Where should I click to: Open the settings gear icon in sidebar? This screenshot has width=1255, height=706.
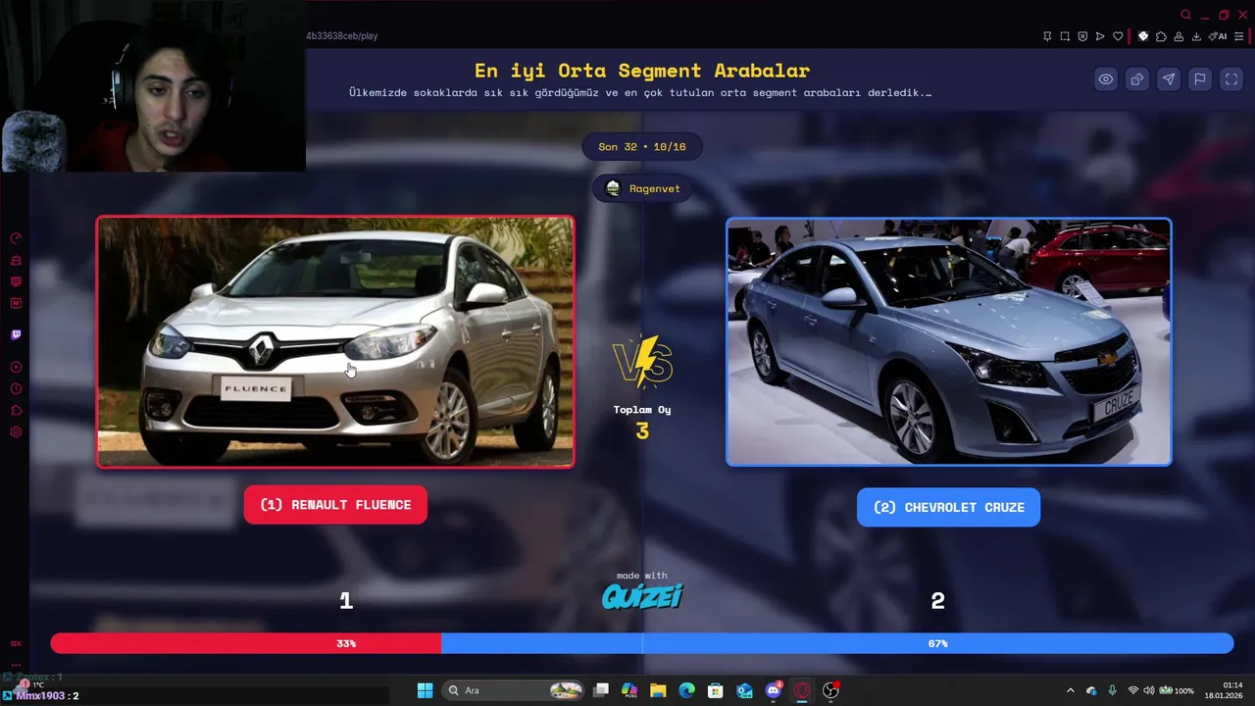tap(16, 431)
